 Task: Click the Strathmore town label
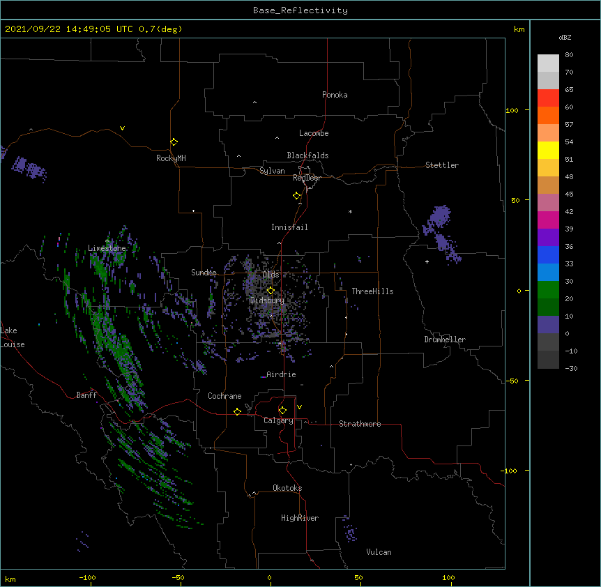click(360, 424)
